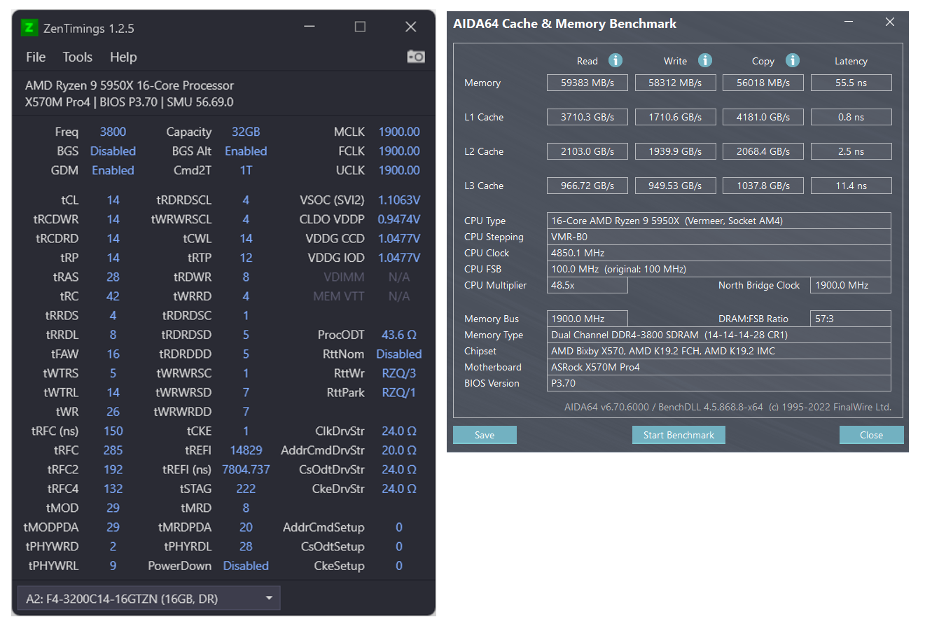Click tPHYRDL value 28
Viewport: 939px width, 631px height.
pos(246,546)
